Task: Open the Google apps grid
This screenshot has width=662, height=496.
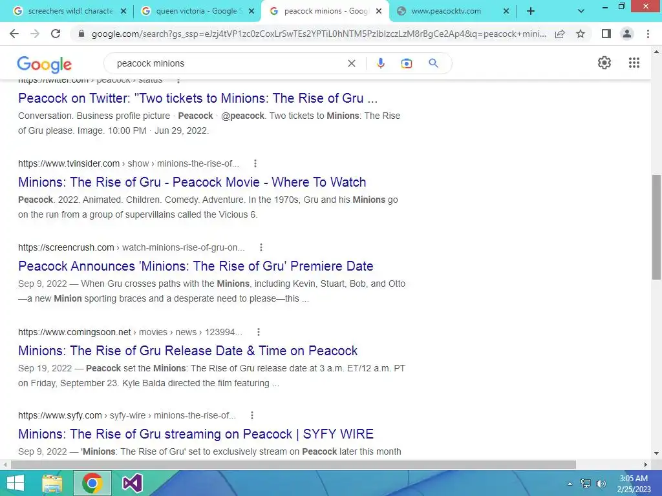Action: point(634,63)
